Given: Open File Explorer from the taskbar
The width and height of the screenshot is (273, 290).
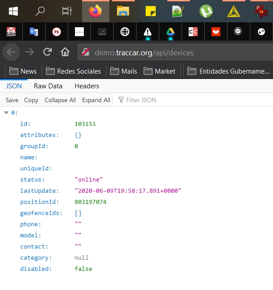Looking at the screenshot, I should [x=123, y=11].
